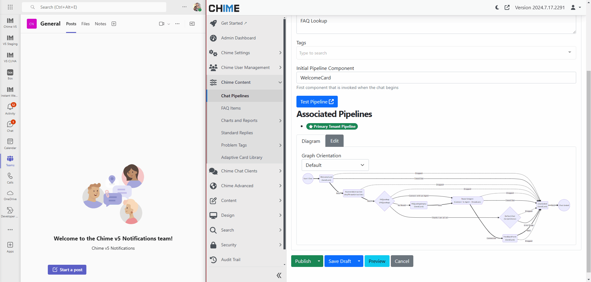Open Save Draft split-button arrow
This screenshot has height=282, width=591.
tap(359, 261)
